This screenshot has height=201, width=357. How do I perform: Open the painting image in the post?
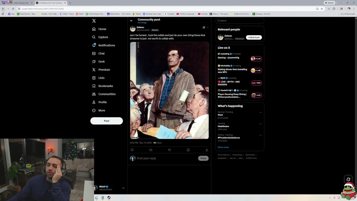(x=169, y=90)
